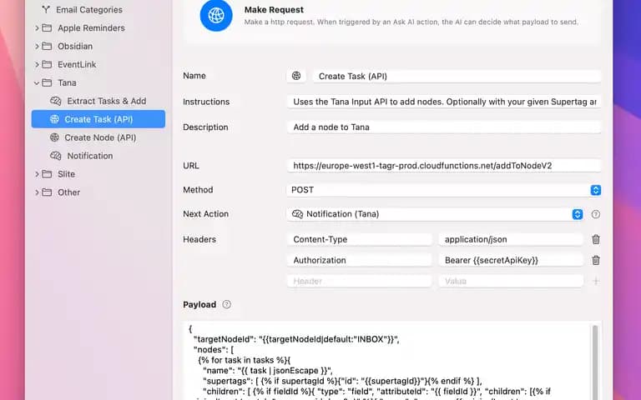Click the empty Header placeholder field
This screenshot has height=400, width=641.
click(x=360, y=281)
